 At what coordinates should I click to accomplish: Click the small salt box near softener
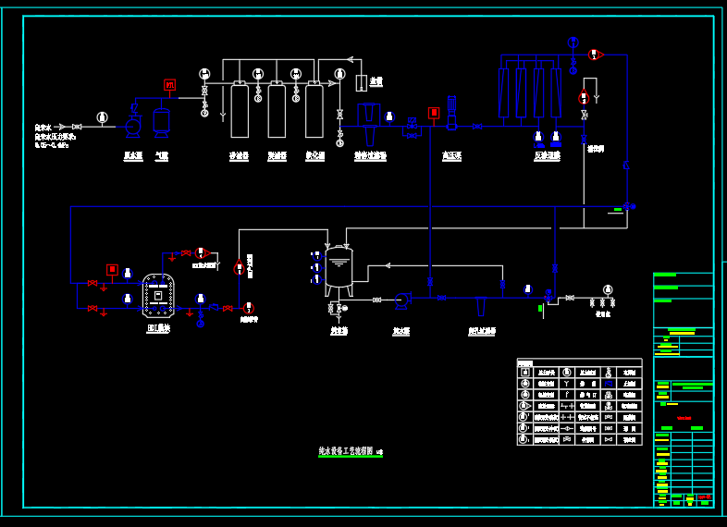click(361, 82)
